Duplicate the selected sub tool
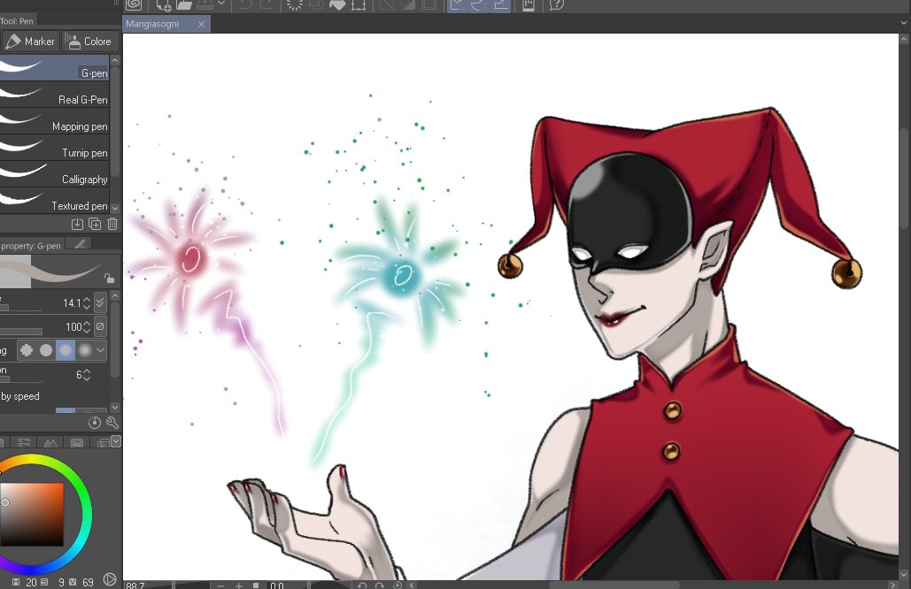 pyautogui.click(x=95, y=224)
